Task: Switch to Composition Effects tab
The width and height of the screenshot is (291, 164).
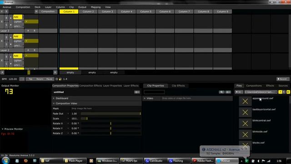Action: pyautogui.click(x=90, y=86)
